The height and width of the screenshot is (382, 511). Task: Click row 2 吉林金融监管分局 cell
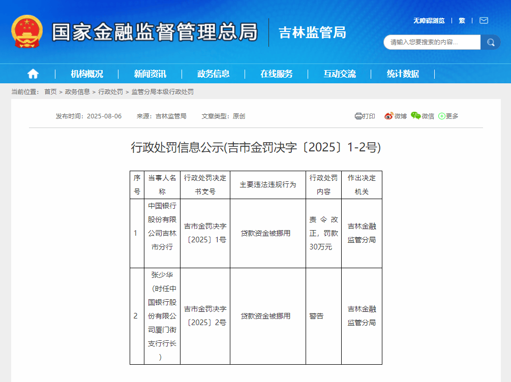[x=362, y=316]
